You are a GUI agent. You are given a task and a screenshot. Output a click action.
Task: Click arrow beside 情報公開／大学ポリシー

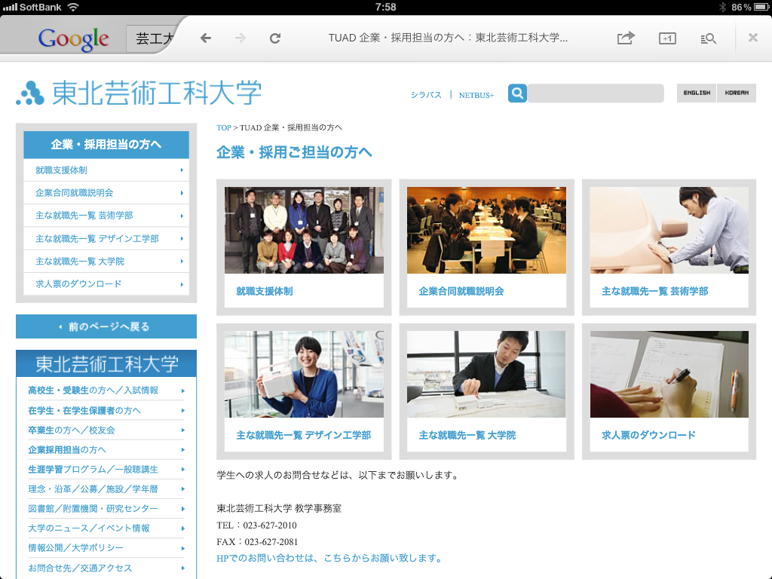tap(182, 549)
